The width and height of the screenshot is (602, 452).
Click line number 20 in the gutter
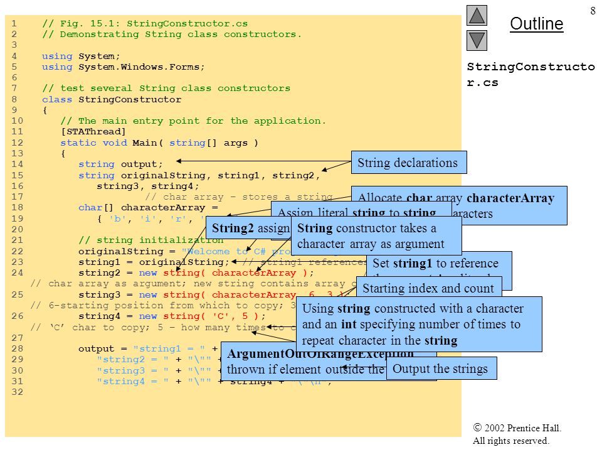coord(18,230)
